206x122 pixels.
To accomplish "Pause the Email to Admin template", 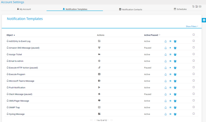I will (x=170, y=61).
